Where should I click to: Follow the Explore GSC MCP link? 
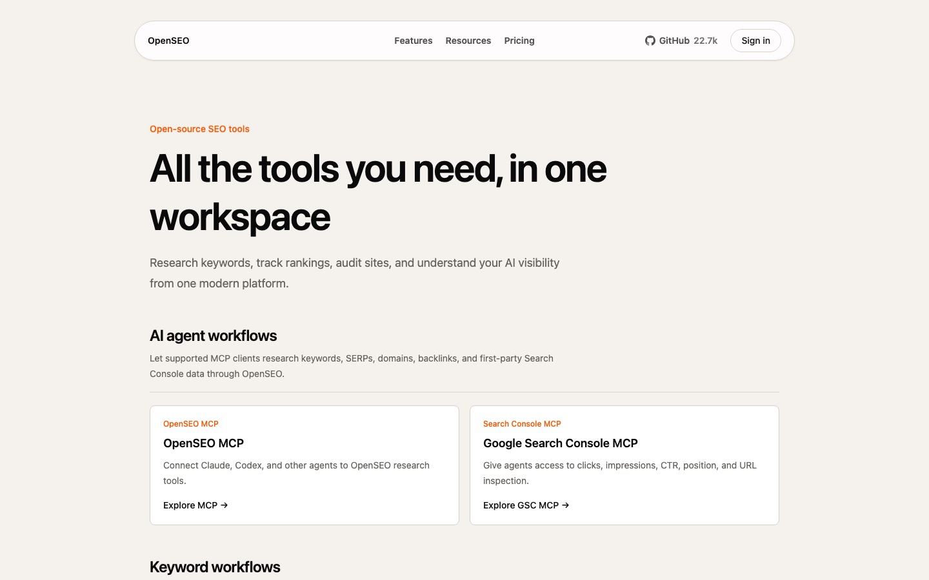click(x=526, y=505)
